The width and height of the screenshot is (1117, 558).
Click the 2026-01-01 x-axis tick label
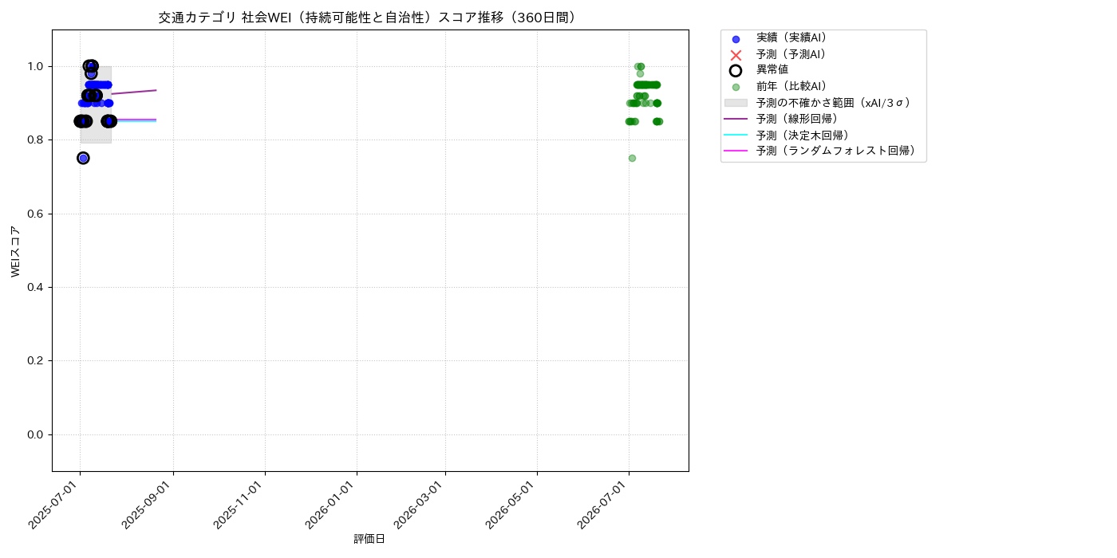point(330,504)
